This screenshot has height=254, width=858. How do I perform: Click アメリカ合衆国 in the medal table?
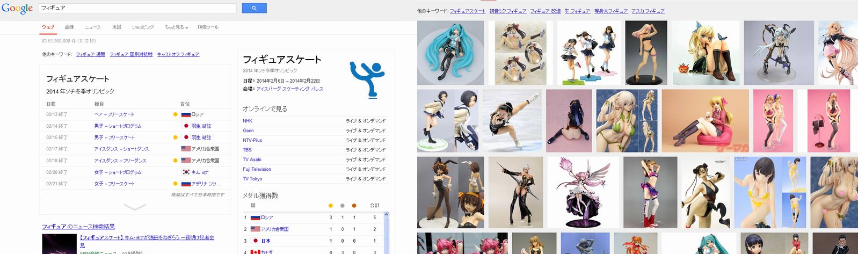274,229
